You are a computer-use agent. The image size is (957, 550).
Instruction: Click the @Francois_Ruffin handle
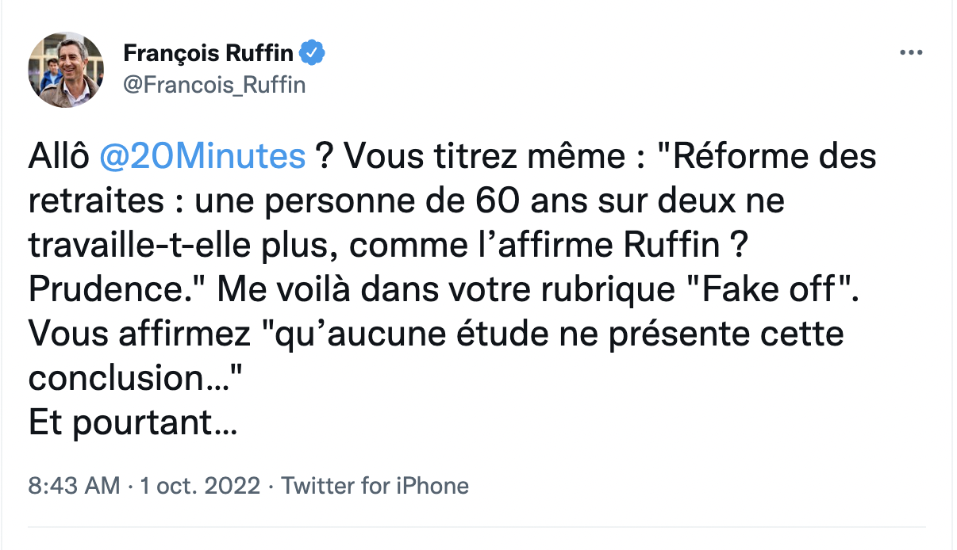click(x=214, y=84)
